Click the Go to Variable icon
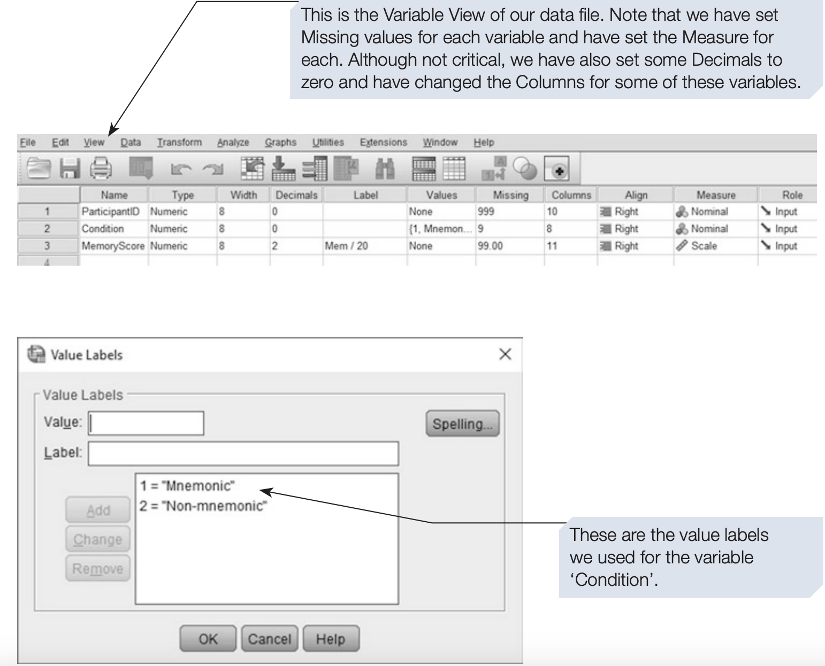The height and width of the screenshot is (666, 825). pos(283,169)
